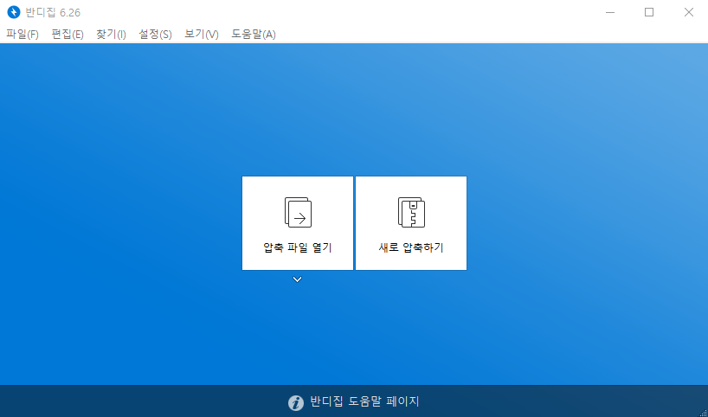Click the 압축 파일 열기 tile
This screenshot has height=417, width=708.
click(x=298, y=223)
